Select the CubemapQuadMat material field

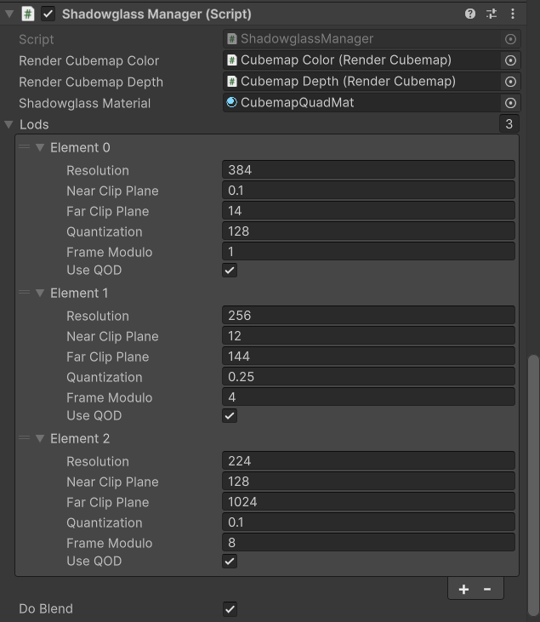pyautogui.click(x=361, y=103)
